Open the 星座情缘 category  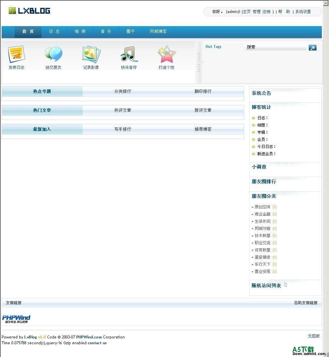[x=262, y=257]
